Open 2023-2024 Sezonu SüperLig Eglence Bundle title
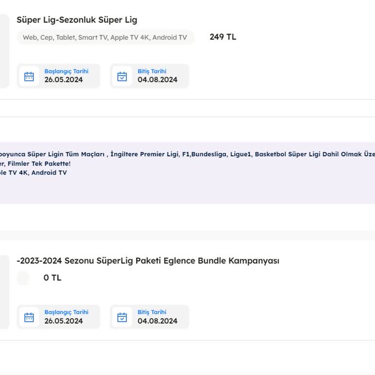This screenshot has height=375, width=375. point(148,261)
